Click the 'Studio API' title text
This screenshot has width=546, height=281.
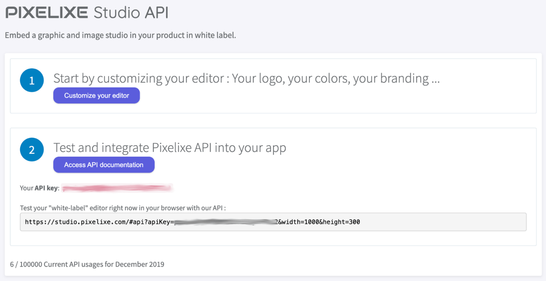131,12
